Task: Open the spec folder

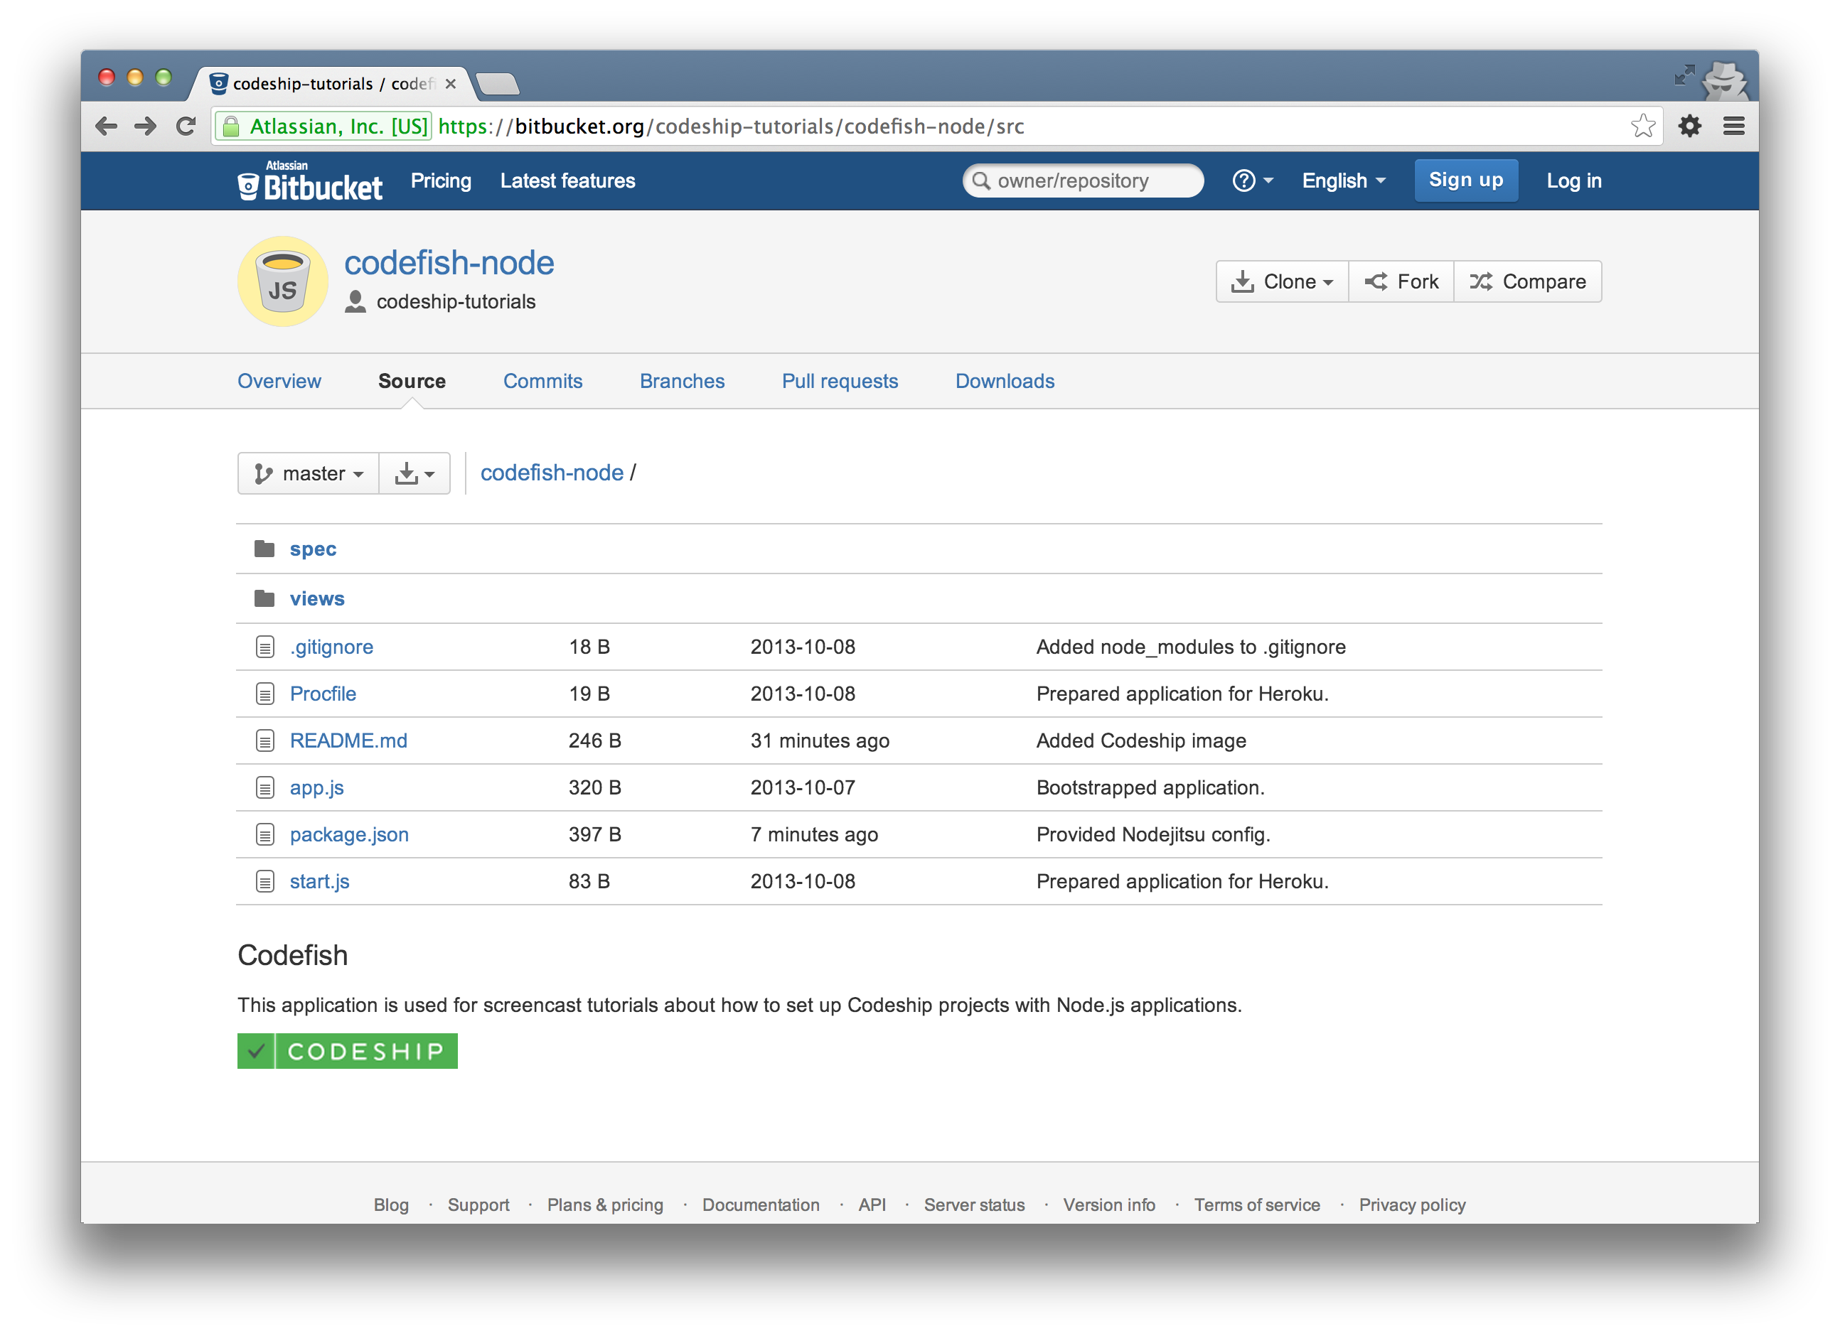Action: (312, 549)
